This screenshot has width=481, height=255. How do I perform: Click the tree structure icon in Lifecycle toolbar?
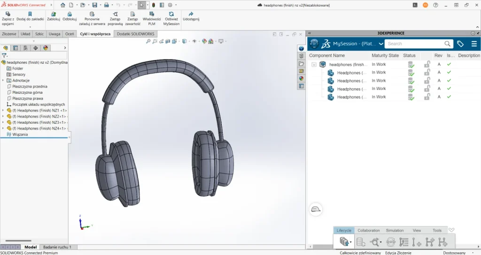403,242
